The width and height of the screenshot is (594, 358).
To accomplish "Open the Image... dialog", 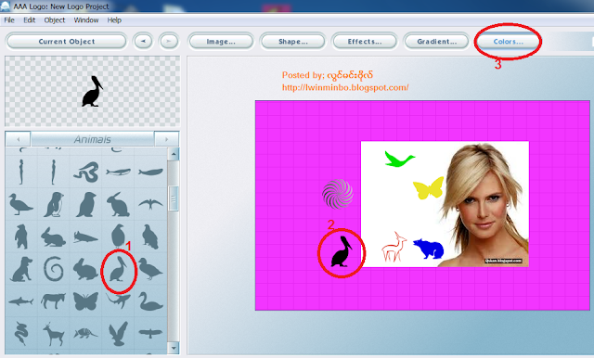I will (x=221, y=41).
